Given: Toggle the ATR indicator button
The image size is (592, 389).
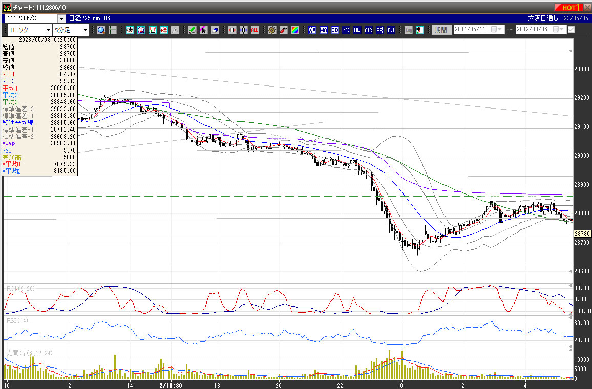Looking at the screenshot, I should [x=369, y=30].
